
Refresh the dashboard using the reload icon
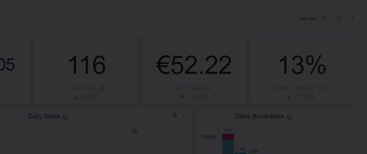tap(324, 19)
